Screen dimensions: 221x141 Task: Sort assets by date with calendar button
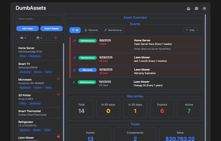(39, 38)
